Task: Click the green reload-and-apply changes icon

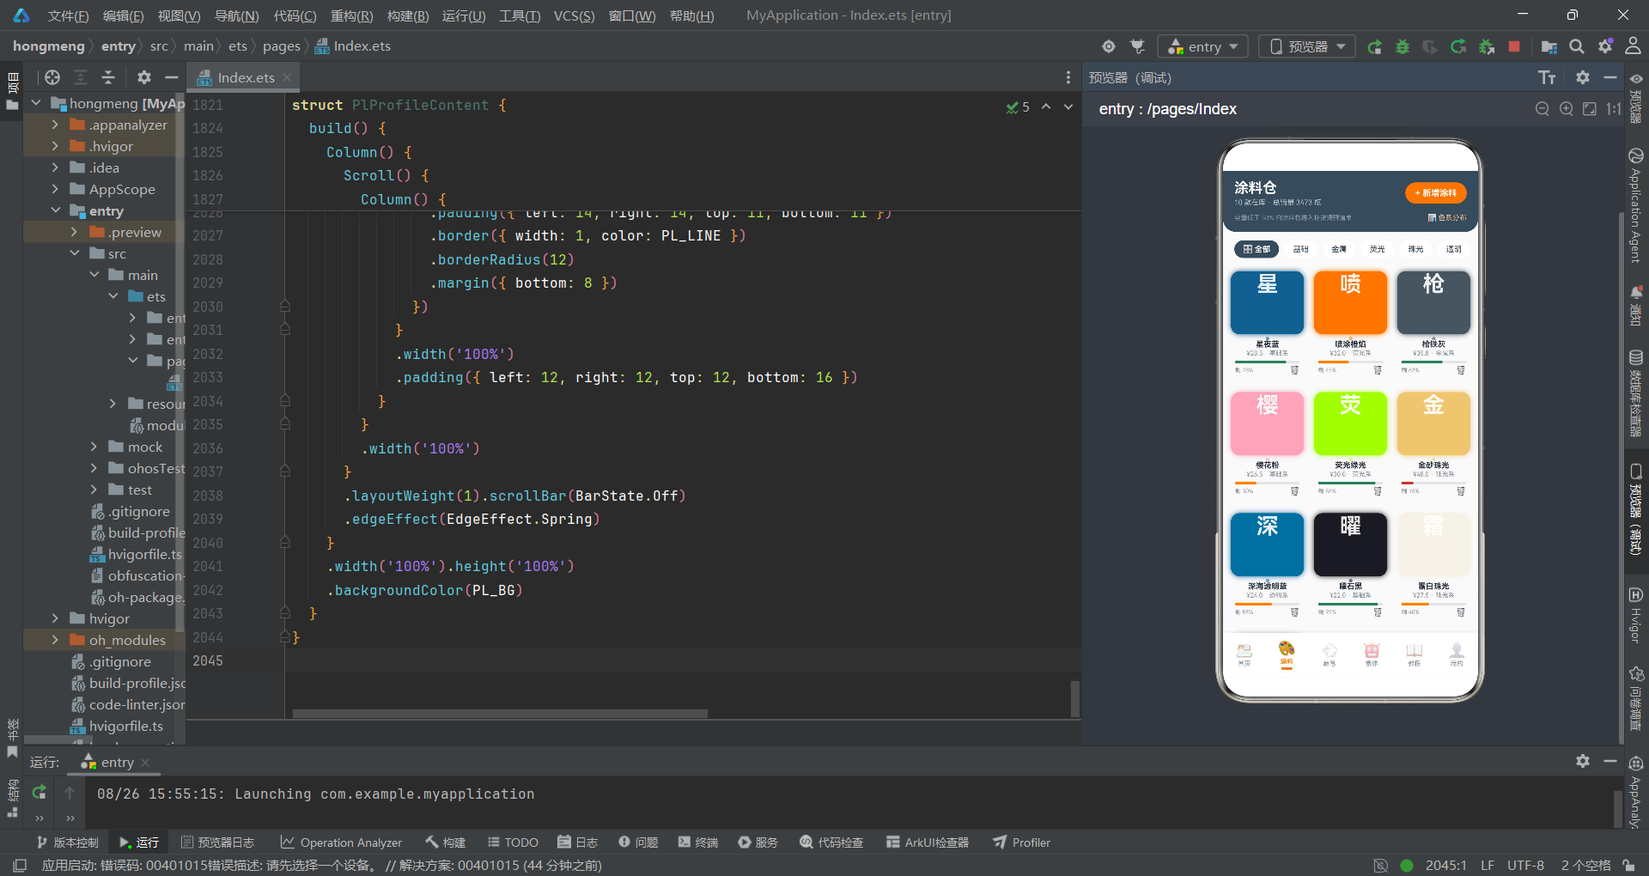Action: point(1458,46)
